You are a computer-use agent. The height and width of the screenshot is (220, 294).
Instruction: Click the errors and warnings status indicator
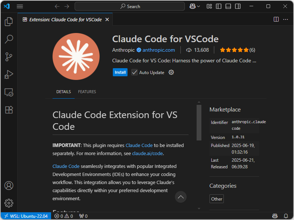(64, 216)
